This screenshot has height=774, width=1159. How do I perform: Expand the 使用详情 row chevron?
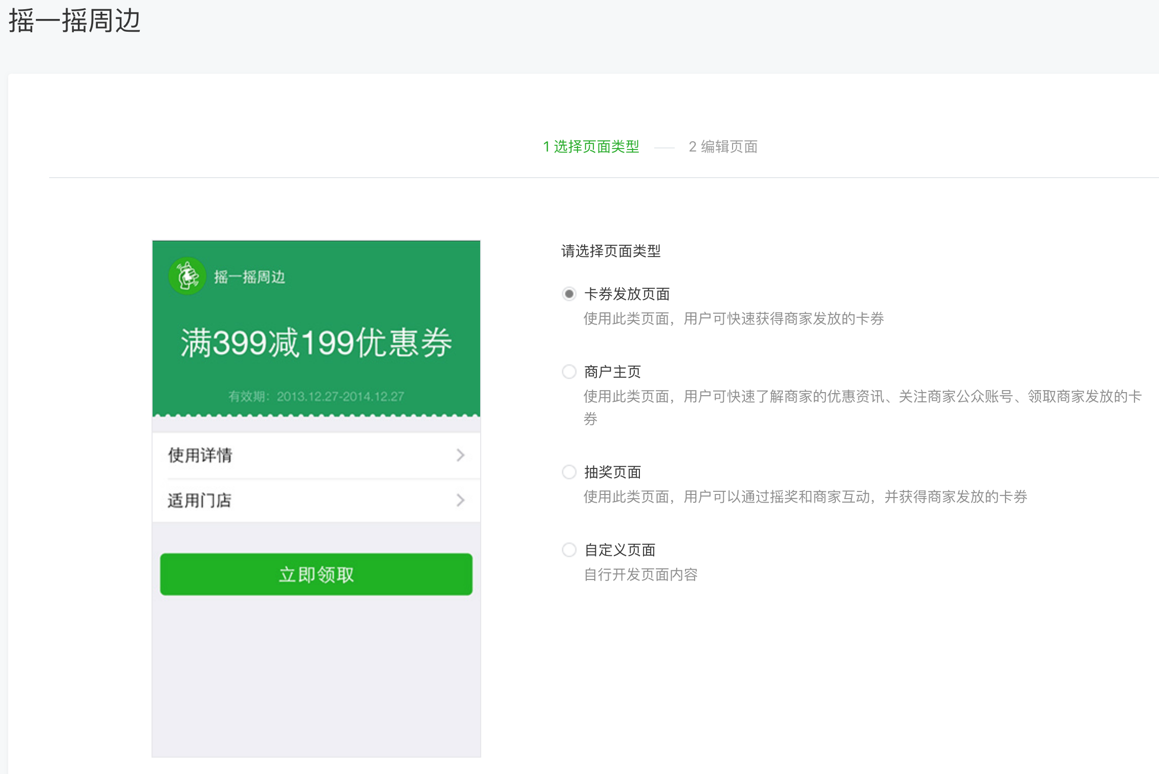tap(460, 455)
